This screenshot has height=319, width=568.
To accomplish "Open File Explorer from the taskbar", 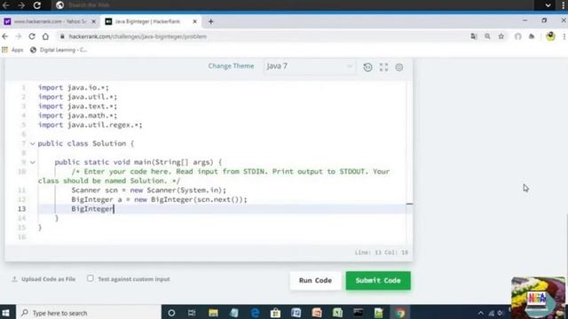I will click(213, 313).
